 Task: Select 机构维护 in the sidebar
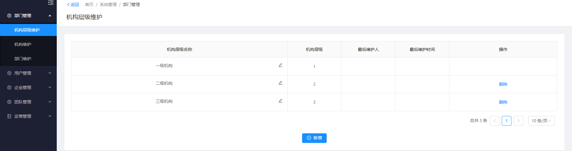tap(23, 44)
